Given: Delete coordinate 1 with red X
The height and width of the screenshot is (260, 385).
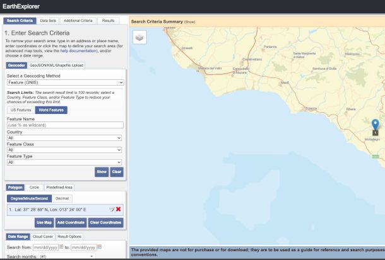Looking at the screenshot, I should point(119,209).
